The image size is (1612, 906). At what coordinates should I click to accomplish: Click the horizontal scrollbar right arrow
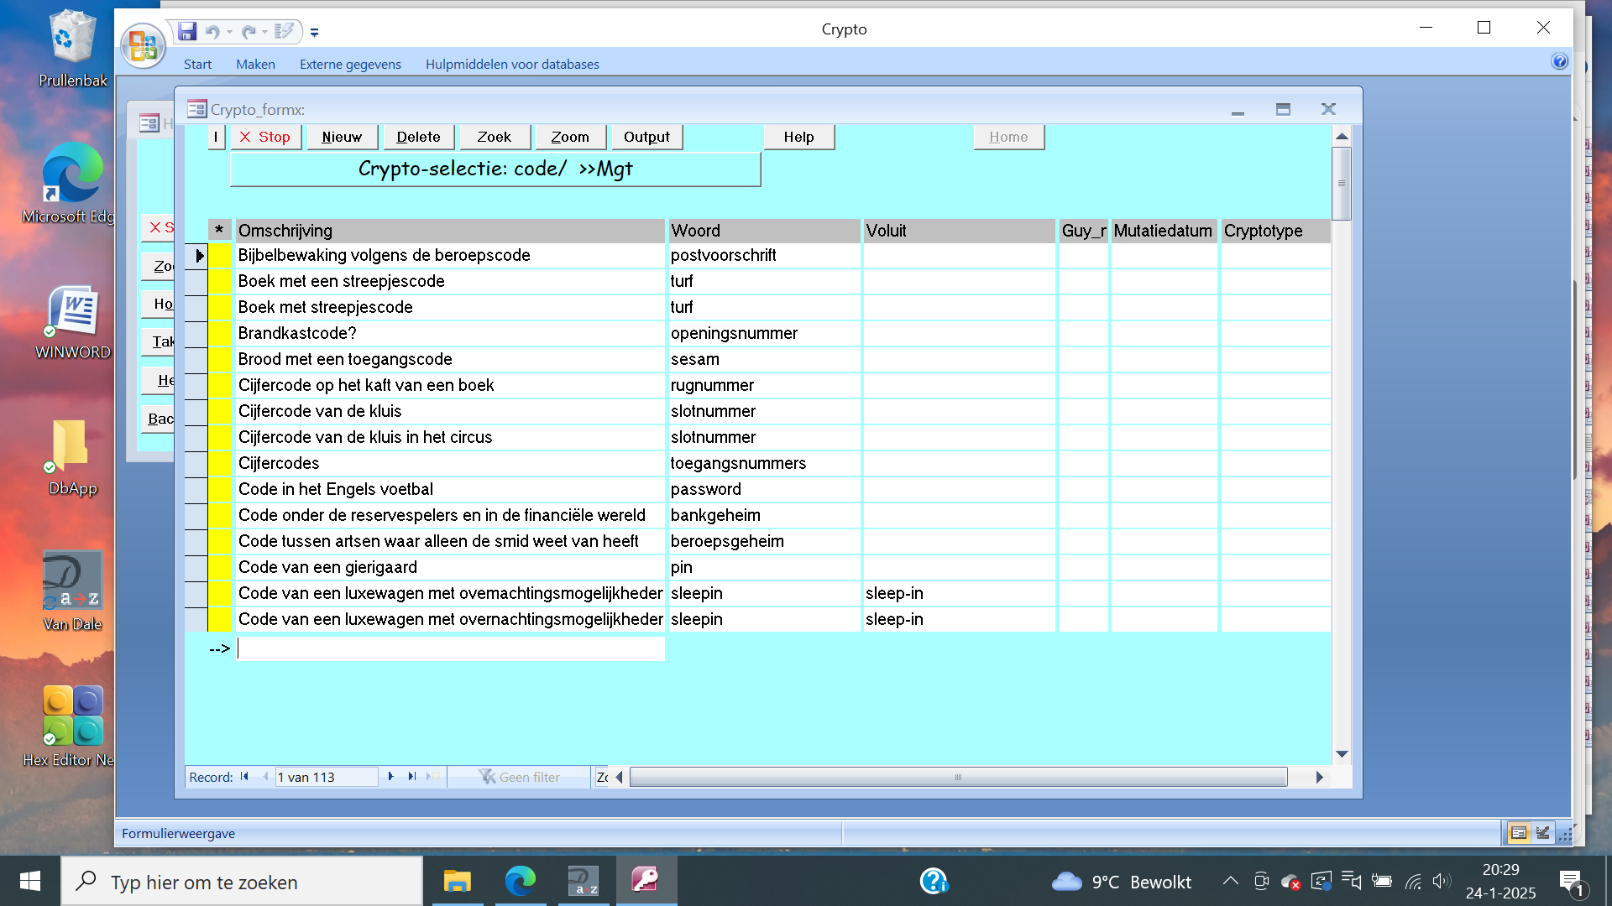tap(1319, 777)
